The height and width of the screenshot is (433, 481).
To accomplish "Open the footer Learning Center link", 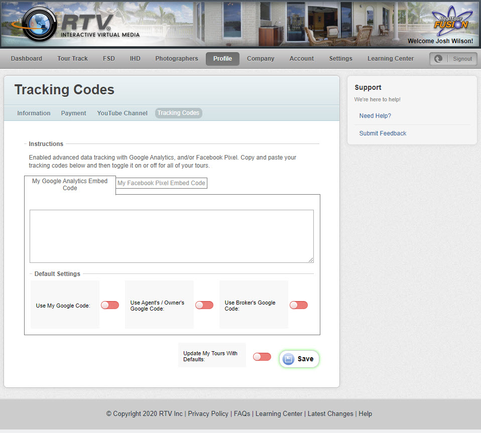I will [279, 414].
